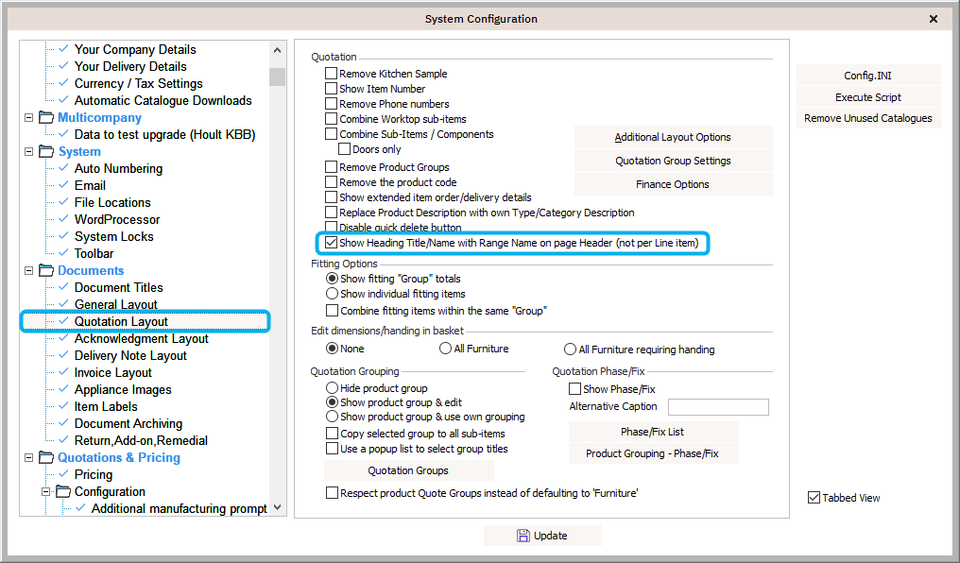Click the tree scrollbar up arrow
960x563 pixels.
278,50
